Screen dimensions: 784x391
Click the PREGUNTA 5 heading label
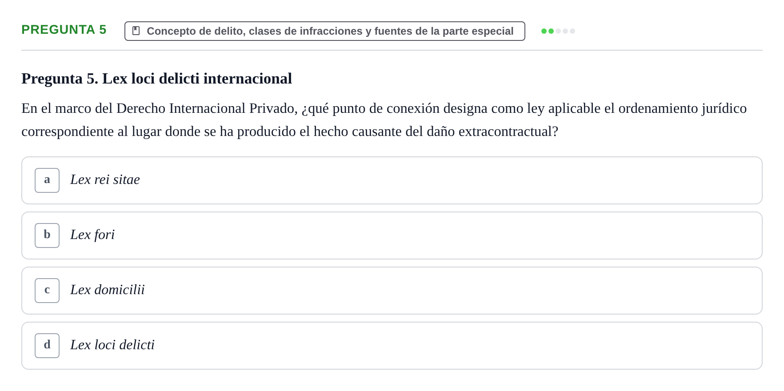point(64,29)
